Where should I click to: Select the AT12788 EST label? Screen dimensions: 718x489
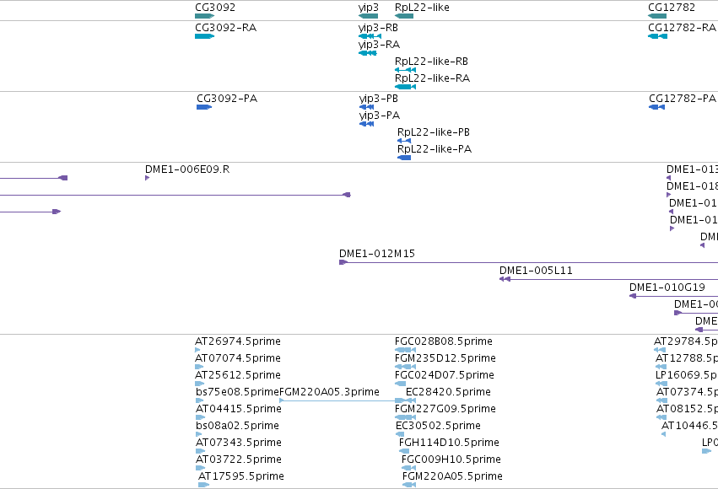click(687, 358)
